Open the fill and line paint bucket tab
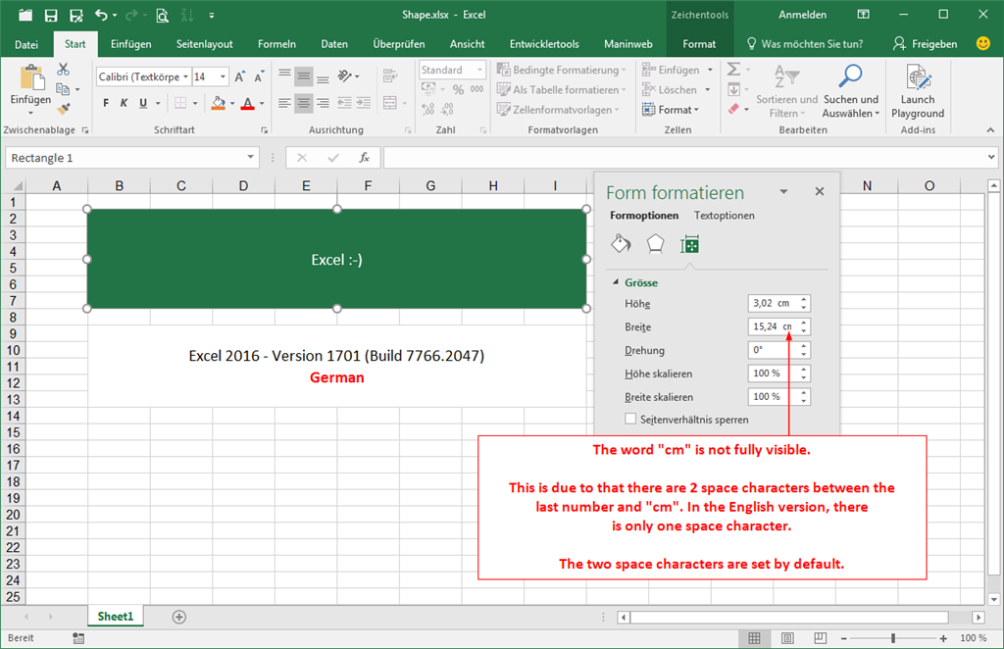Image resolution: width=1004 pixels, height=649 pixels. click(x=621, y=244)
